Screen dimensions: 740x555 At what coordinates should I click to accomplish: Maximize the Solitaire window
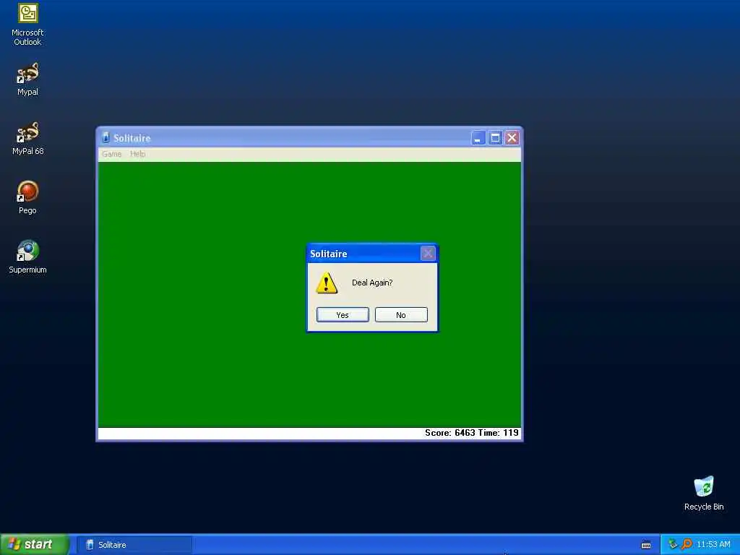point(495,138)
